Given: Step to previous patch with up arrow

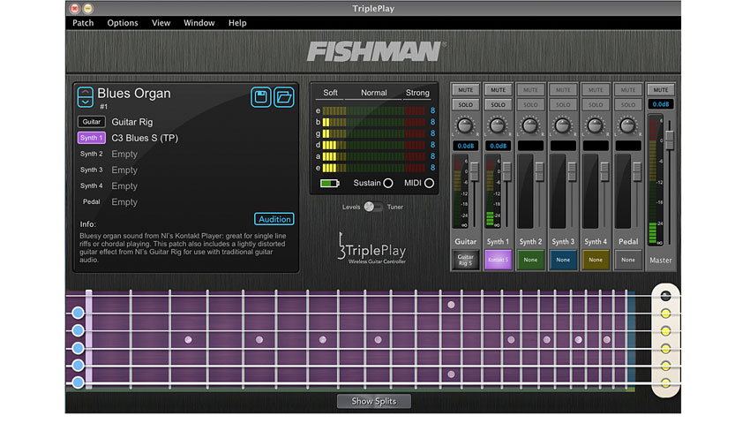Looking at the screenshot, I should click(x=85, y=93).
